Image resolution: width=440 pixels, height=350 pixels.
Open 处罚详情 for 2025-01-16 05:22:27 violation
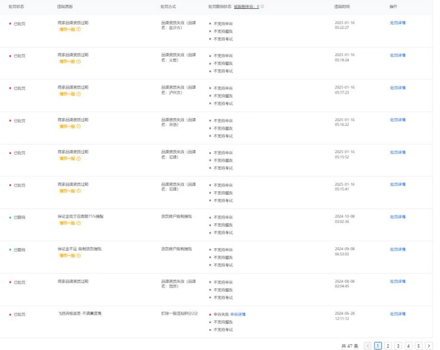pyautogui.click(x=398, y=23)
